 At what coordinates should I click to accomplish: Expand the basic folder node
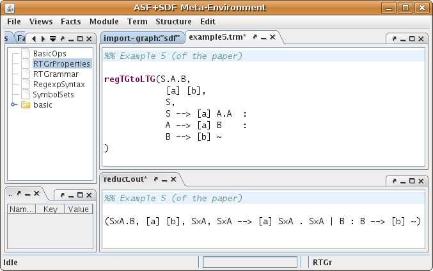coord(13,104)
